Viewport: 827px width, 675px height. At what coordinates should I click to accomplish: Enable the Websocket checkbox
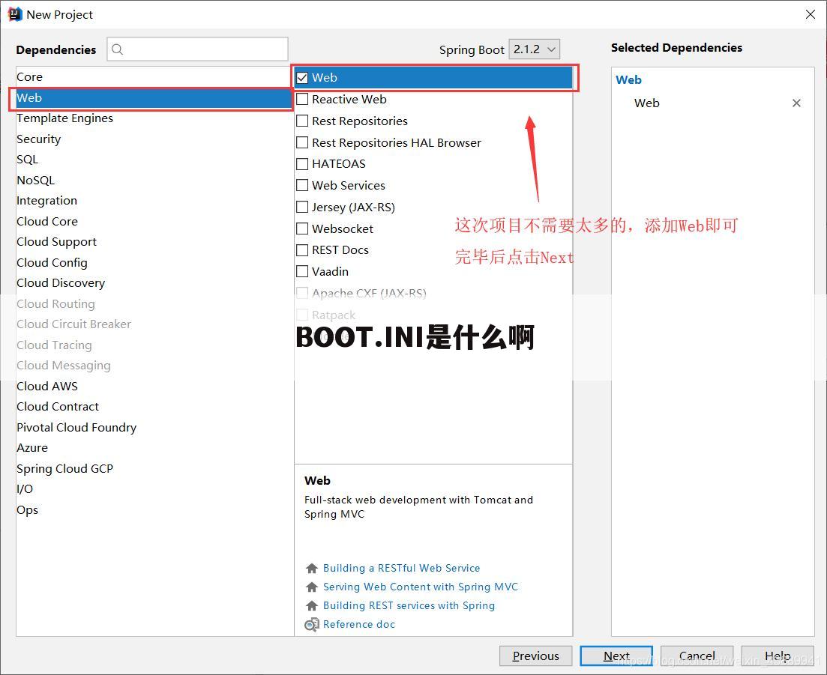302,228
